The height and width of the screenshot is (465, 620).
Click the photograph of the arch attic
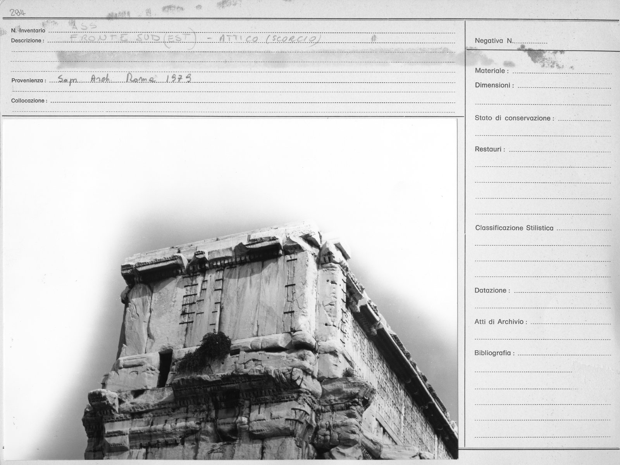[230, 289]
